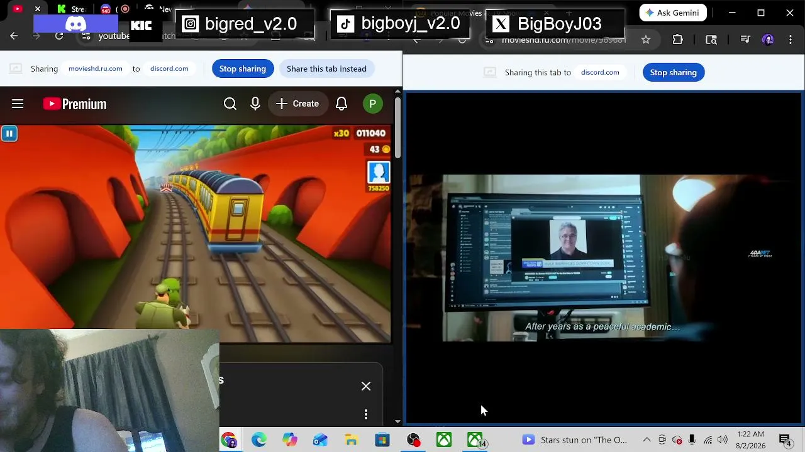This screenshot has height=452, width=805.
Task: Open the Stars stun news widget in the taskbar
Action: 574,440
